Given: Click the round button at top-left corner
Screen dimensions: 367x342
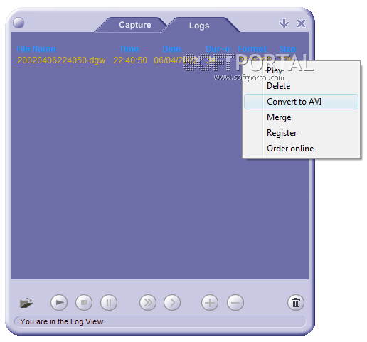Looking at the screenshot, I should tap(18, 23).
